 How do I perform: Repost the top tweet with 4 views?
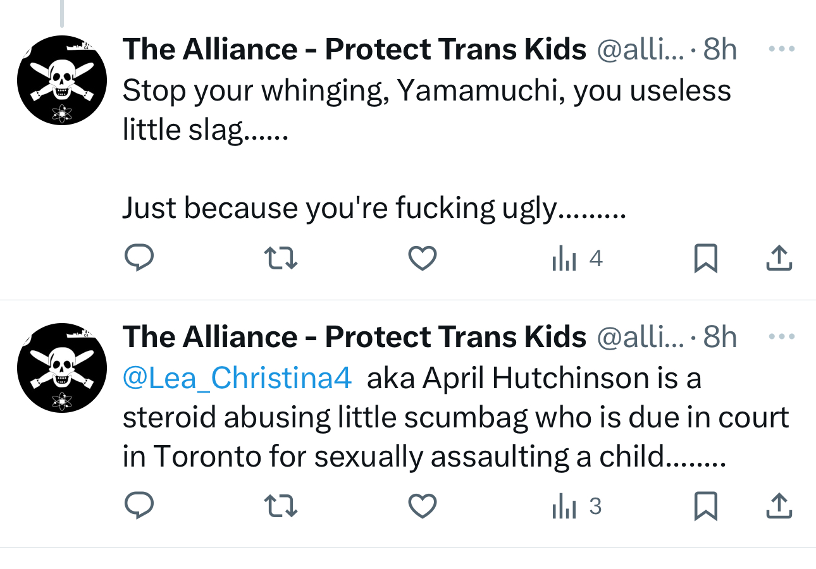pyautogui.click(x=280, y=259)
